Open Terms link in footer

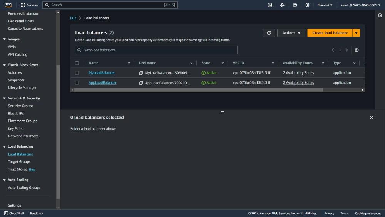point(345,213)
